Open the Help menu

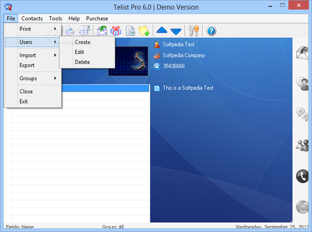click(x=74, y=19)
